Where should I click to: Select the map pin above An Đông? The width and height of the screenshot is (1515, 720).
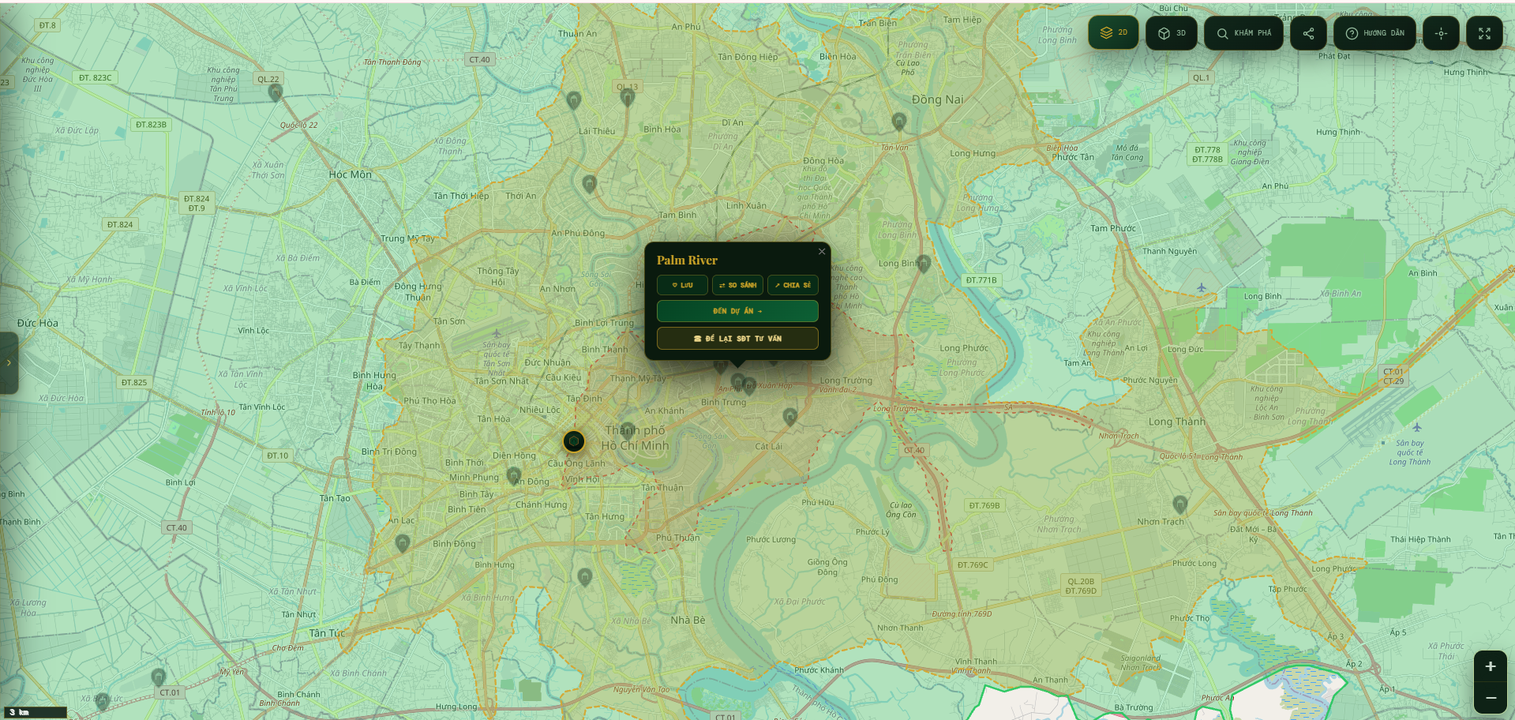click(514, 475)
